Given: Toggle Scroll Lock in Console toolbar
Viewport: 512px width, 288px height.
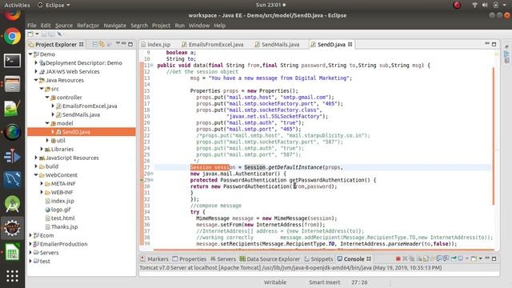Looking at the screenshot, I should [x=426, y=258].
